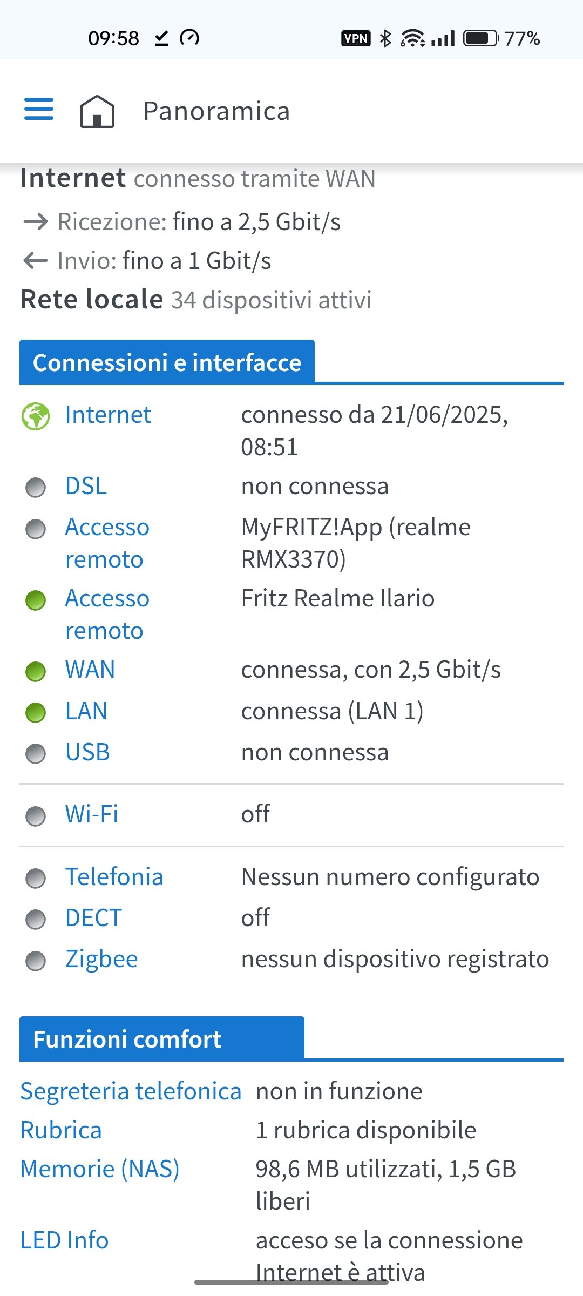Tap the grey status dot beside Wi-Fi

pyautogui.click(x=36, y=816)
